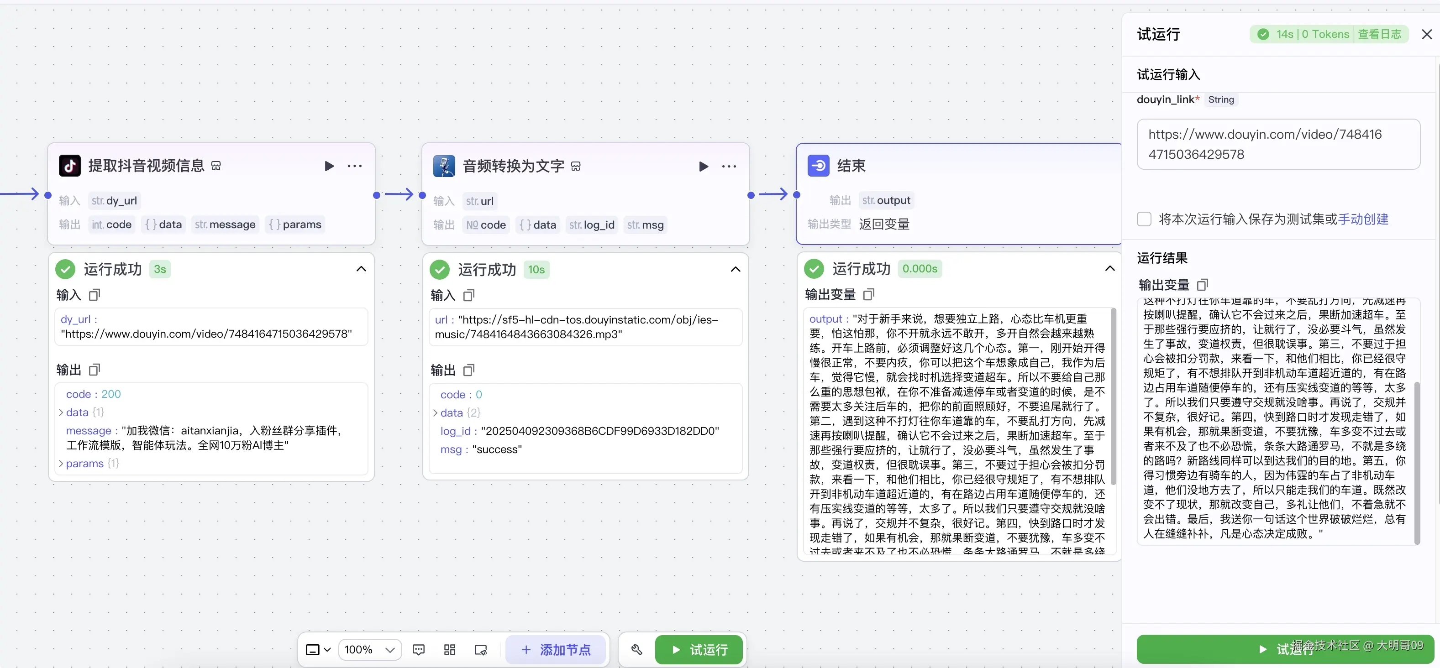Viewport: 1440px width, 668px height.
Task: Copy the output of the 音频转换为文字 node
Action: point(469,370)
